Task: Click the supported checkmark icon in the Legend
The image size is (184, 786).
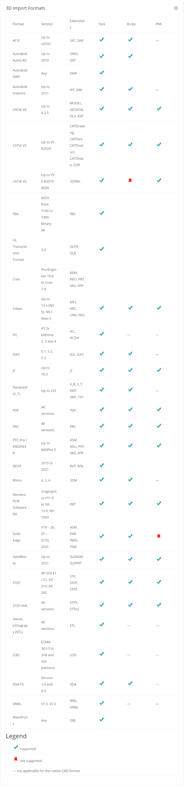Action: (x=16, y=747)
